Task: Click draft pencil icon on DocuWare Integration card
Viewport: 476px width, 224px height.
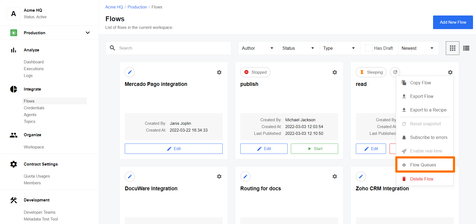Action: tap(130, 176)
